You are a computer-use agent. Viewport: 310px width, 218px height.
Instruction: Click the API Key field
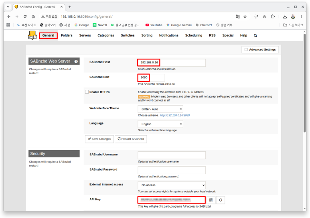pyautogui.click(x=172, y=200)
